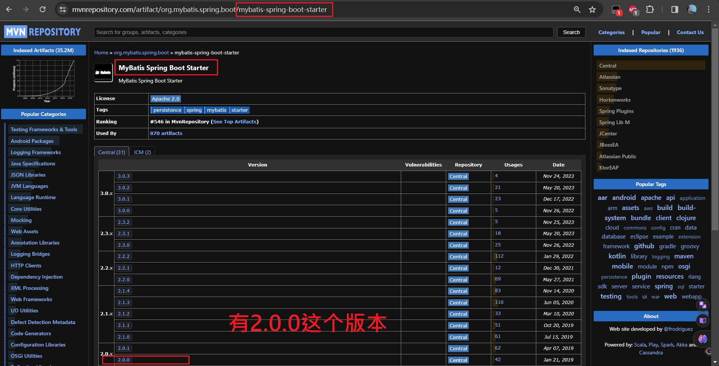Click Central repository badge for version 3.0.2

[458, 188]
